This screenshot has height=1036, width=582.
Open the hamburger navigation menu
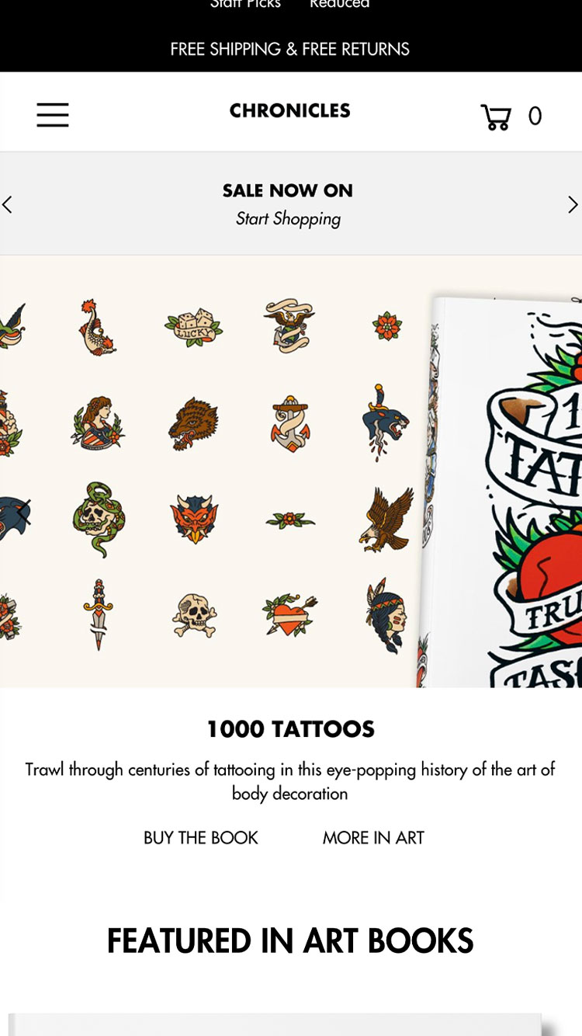coord(53,115)
